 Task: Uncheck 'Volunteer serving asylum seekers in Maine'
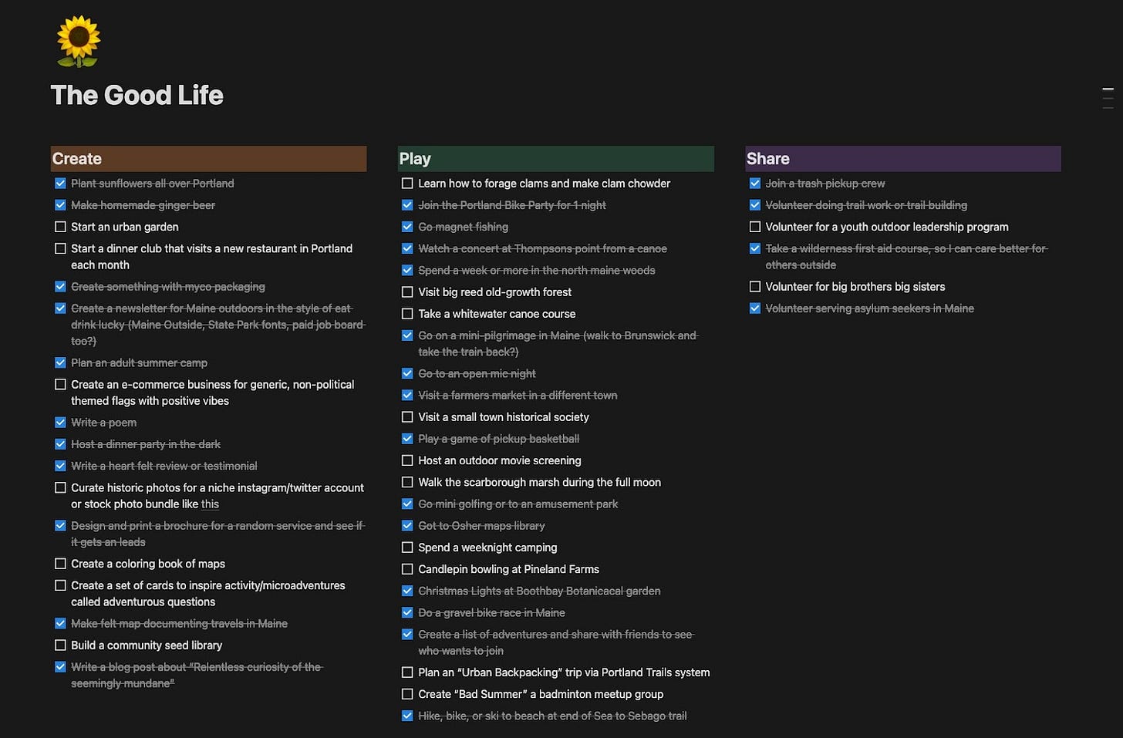[755, 308]
